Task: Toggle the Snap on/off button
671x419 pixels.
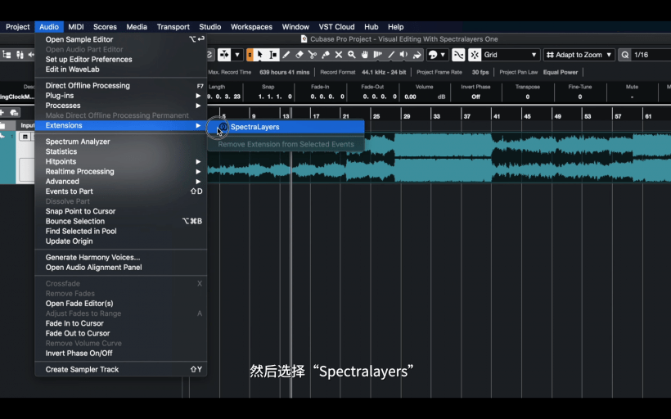Action: [475, 55]
